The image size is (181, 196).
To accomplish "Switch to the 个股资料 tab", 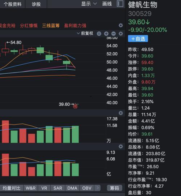I will pyautogui.click(x=13, y=4).
